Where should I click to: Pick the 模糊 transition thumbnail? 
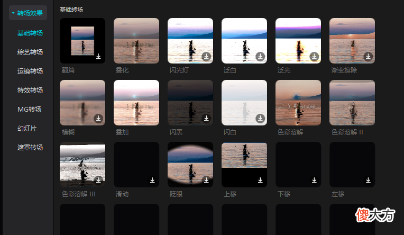[x=82, y=103]
